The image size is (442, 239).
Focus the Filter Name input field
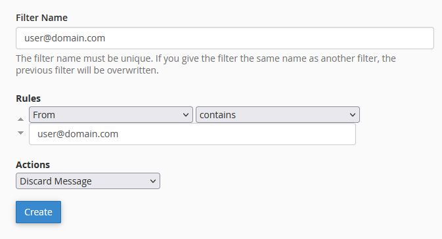[x=225, y=38]
